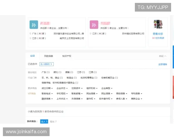Click the location pin beside 广东 (共3家)

click(30, 34)
